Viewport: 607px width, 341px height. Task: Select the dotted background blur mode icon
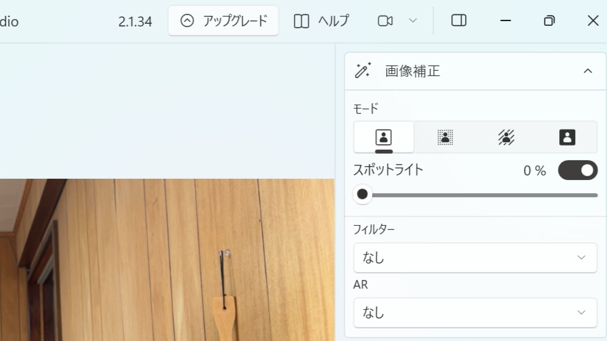point(444,137)
